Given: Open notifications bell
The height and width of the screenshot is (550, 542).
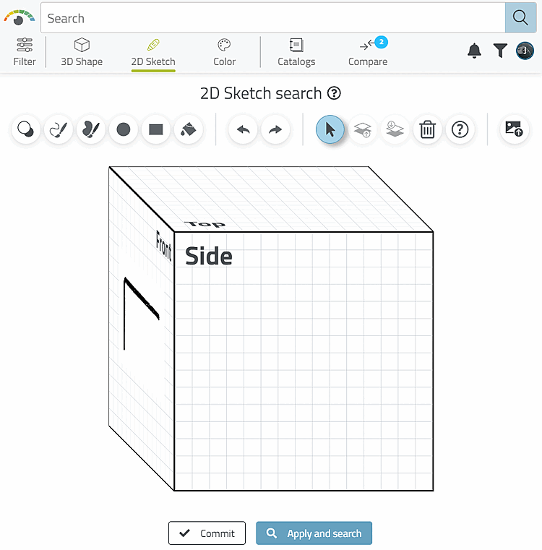Looking at the screenshot, I should click(474, 51).
